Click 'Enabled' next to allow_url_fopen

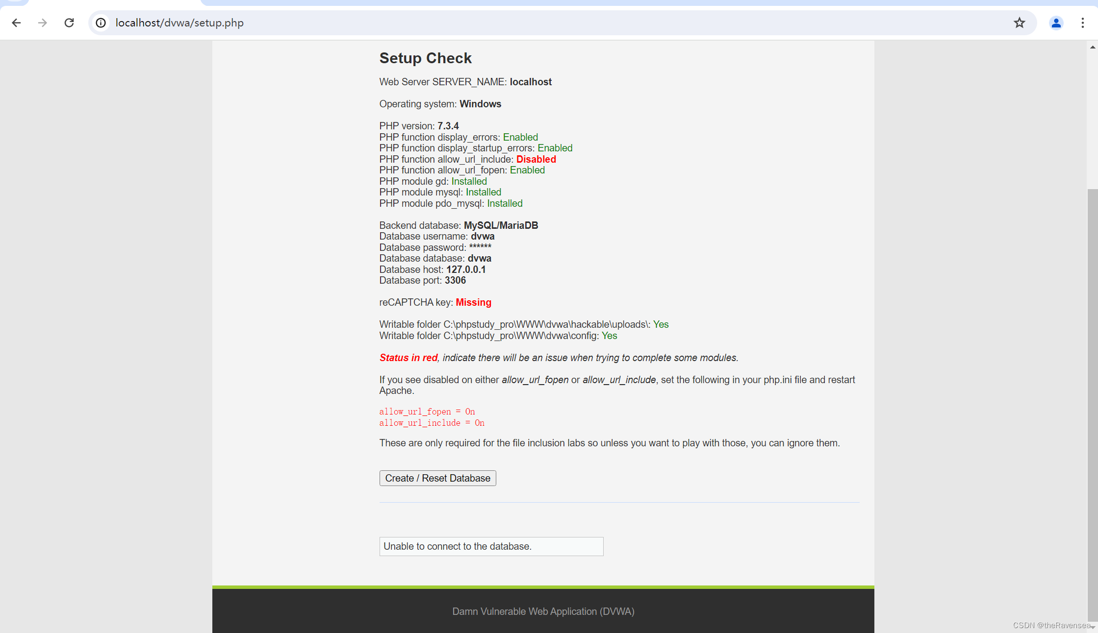click(527, 170)
